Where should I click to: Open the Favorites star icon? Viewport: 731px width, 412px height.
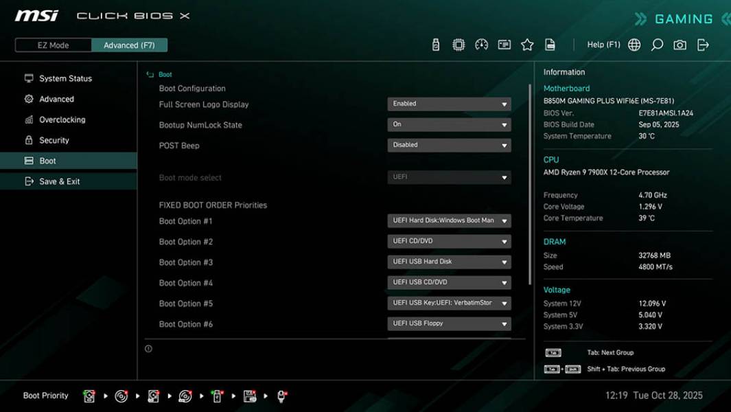[x=527, y=44]
